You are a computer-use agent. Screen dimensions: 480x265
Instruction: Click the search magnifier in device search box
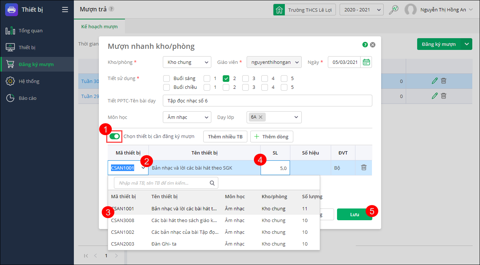pos(212,183)
